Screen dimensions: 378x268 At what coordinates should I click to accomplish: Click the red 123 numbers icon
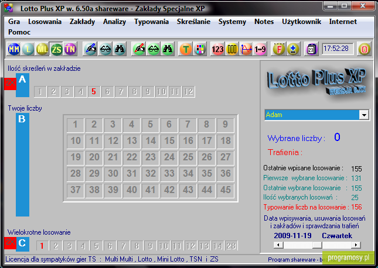(217, 49)
